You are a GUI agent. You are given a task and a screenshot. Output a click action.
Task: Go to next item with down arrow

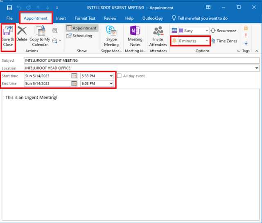tap(47, 8)
